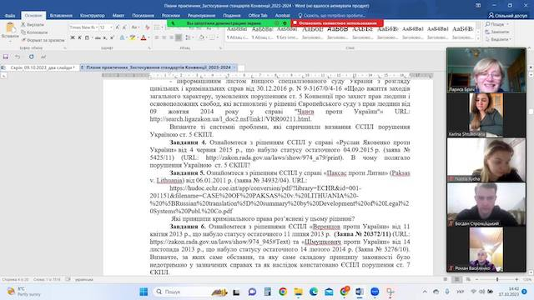
Task: Open the Рецензування ribbon tab
Action: [x=201, y=15]
